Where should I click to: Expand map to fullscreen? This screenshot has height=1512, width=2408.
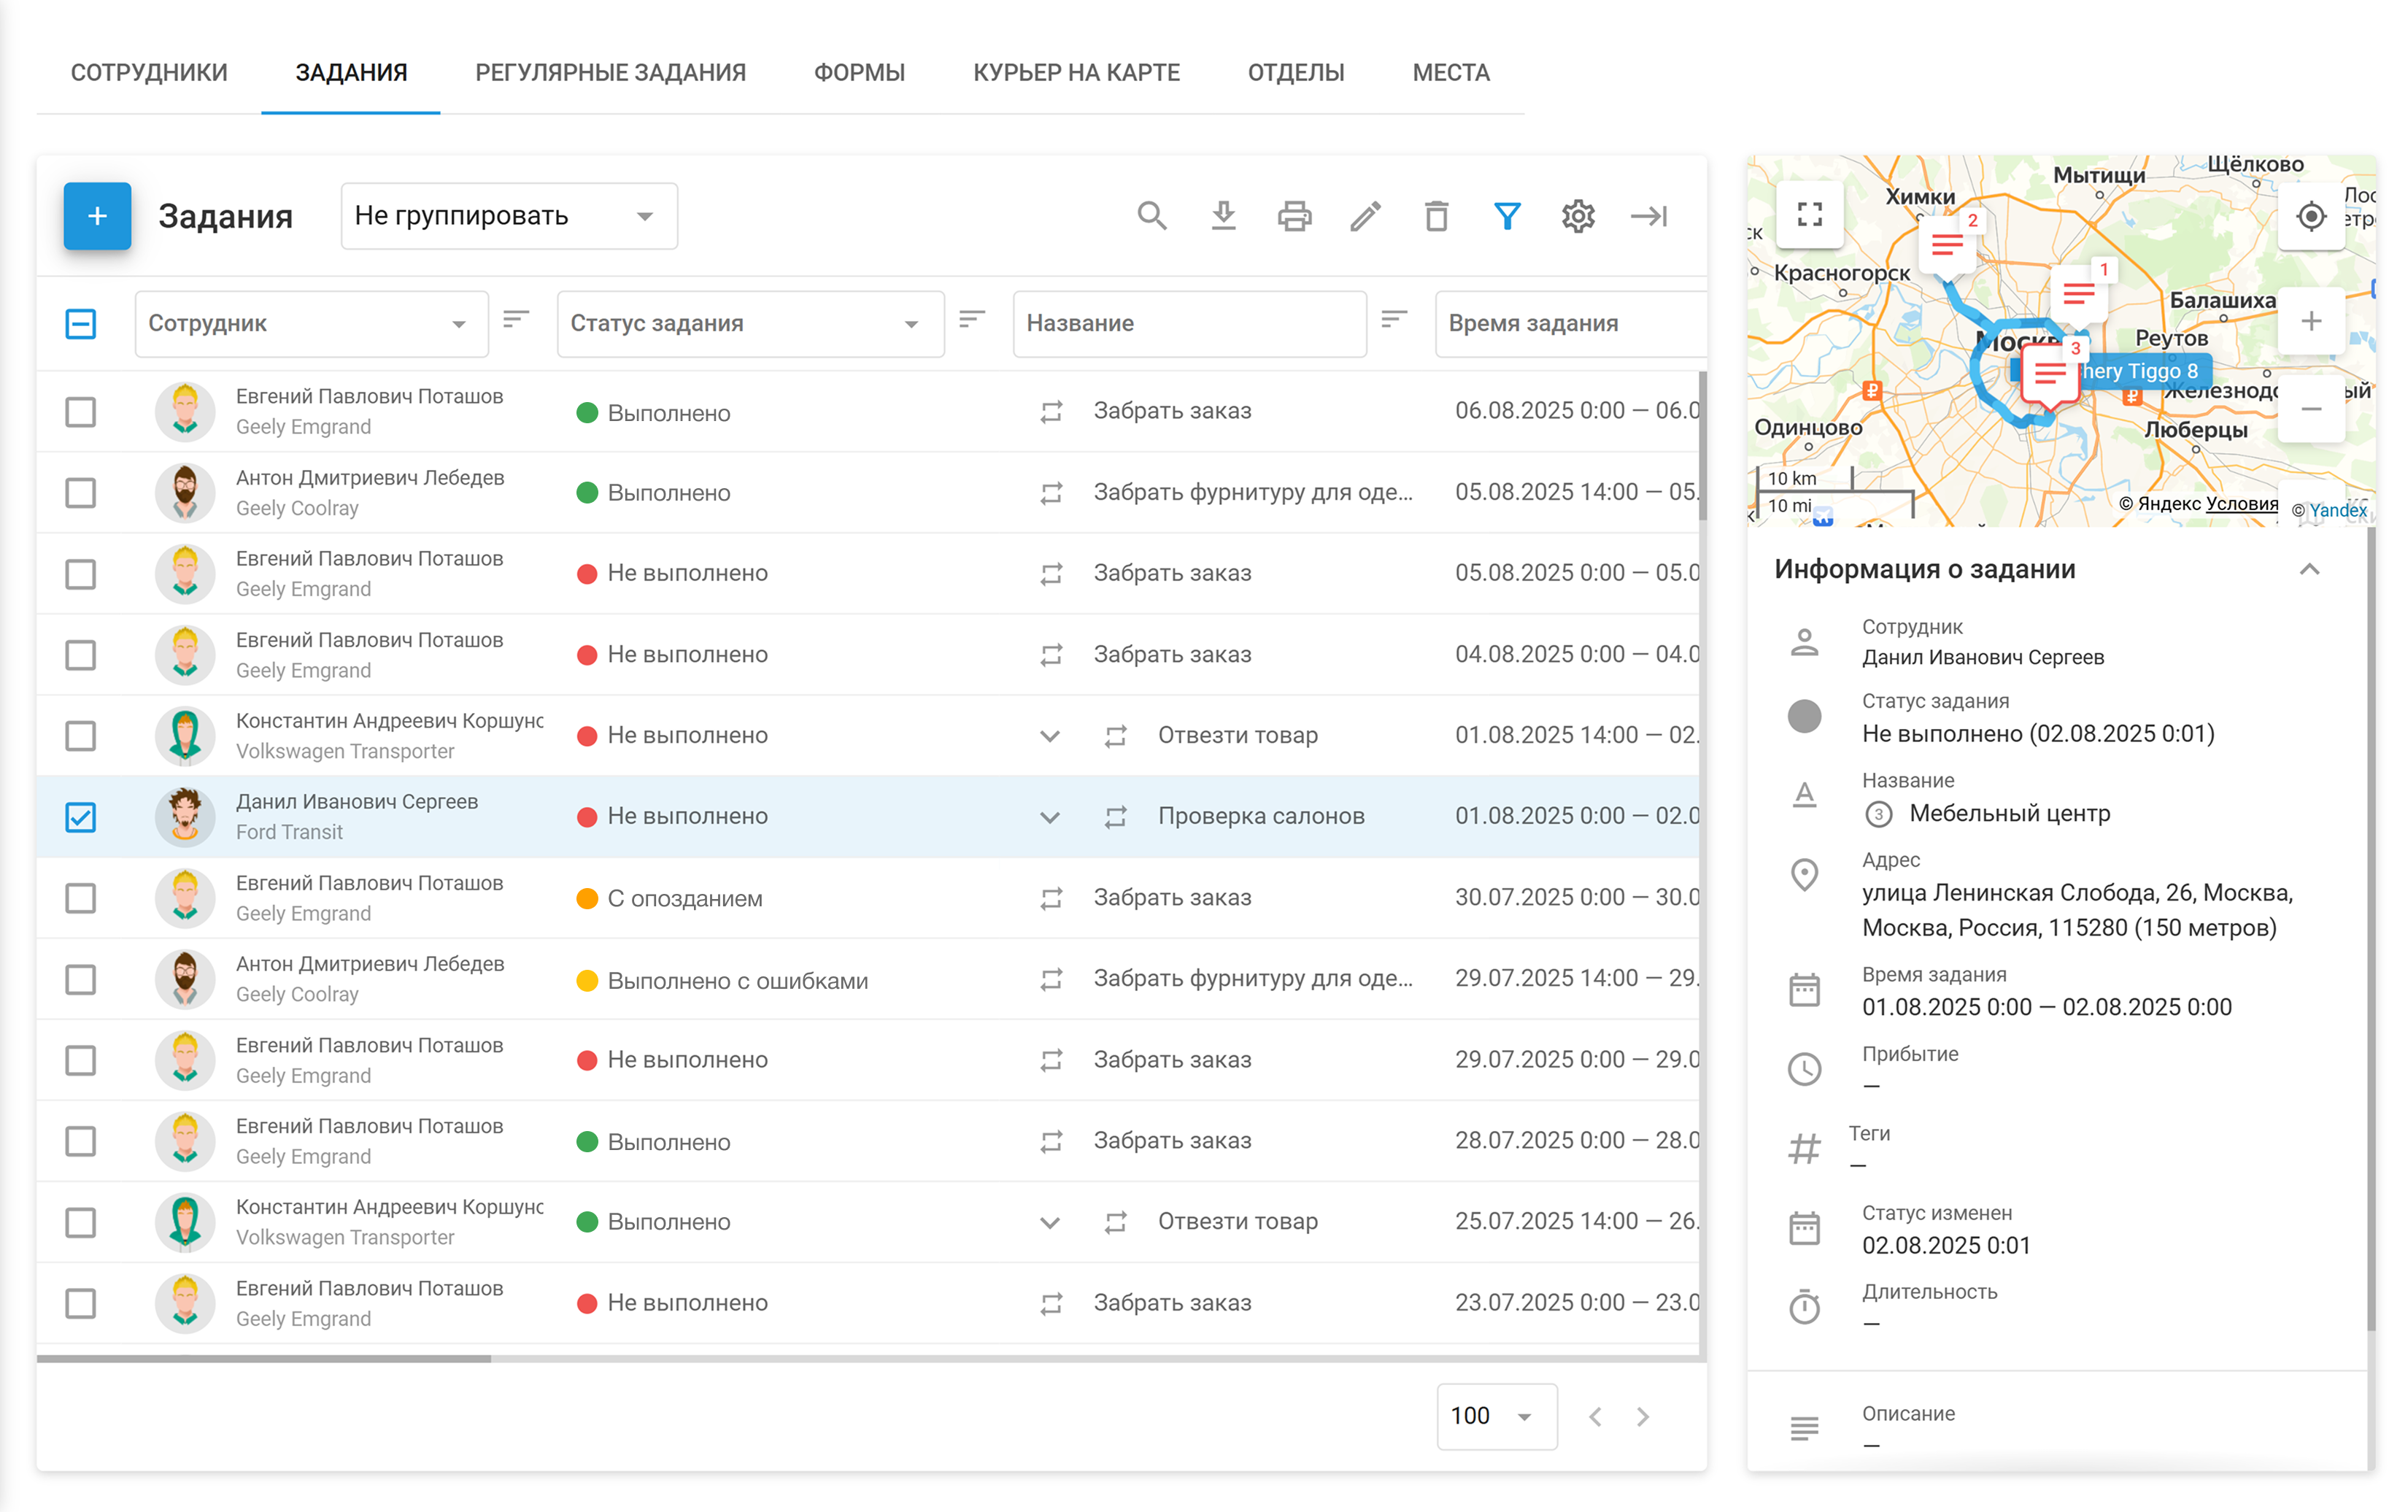click(x=1809, y=214)
